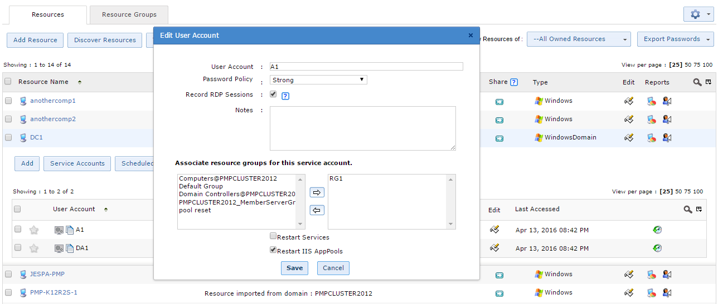
Task: Click User Account name input field
Action: click(x=366, y=67)
